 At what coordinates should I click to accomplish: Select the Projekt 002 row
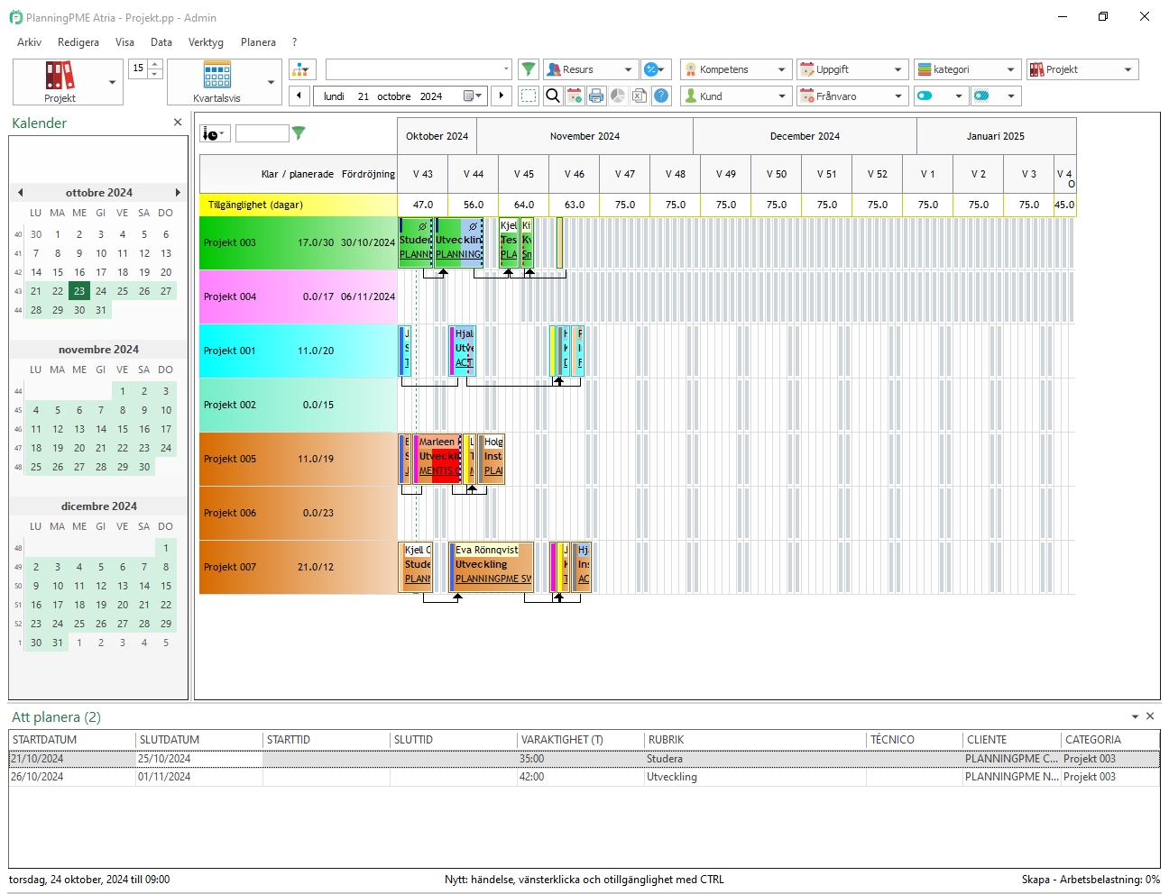[298, 405]
